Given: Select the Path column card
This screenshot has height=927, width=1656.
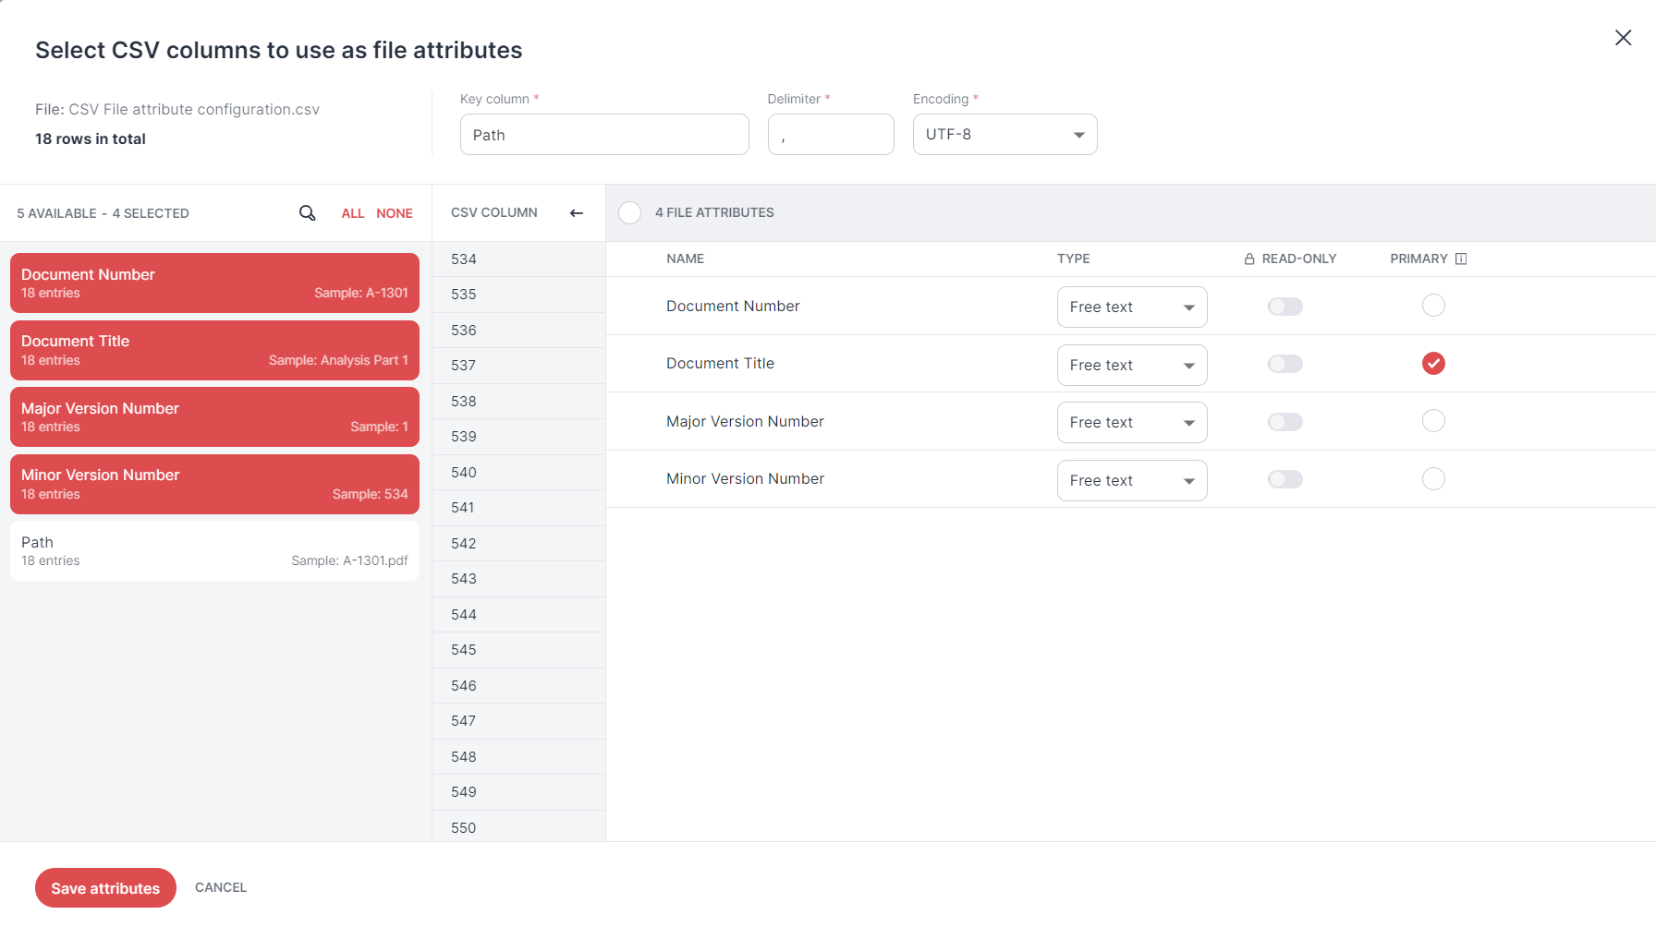Looking at the screenshot, I should (x=214, y=550).
